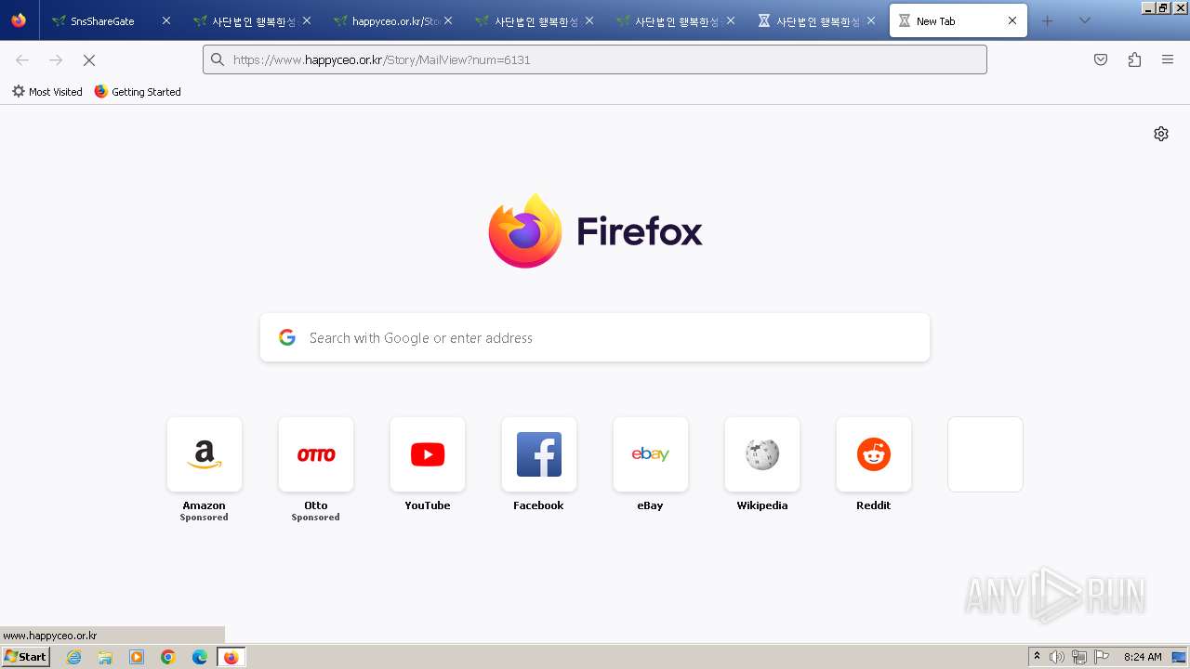The height and width of the screenshot is (669, 1190).
Task: Switch to the New Tab tab
Action: point(958,20)
